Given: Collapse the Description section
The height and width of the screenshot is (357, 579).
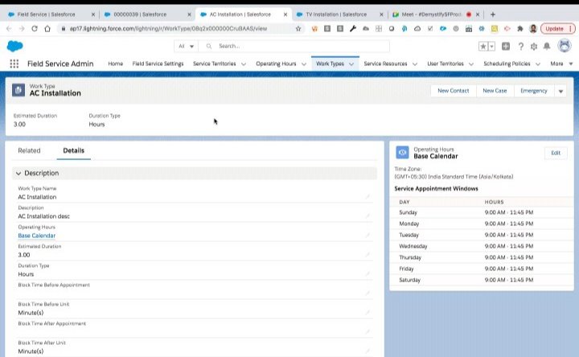Looking at the screenshot, I should point(18,173).
